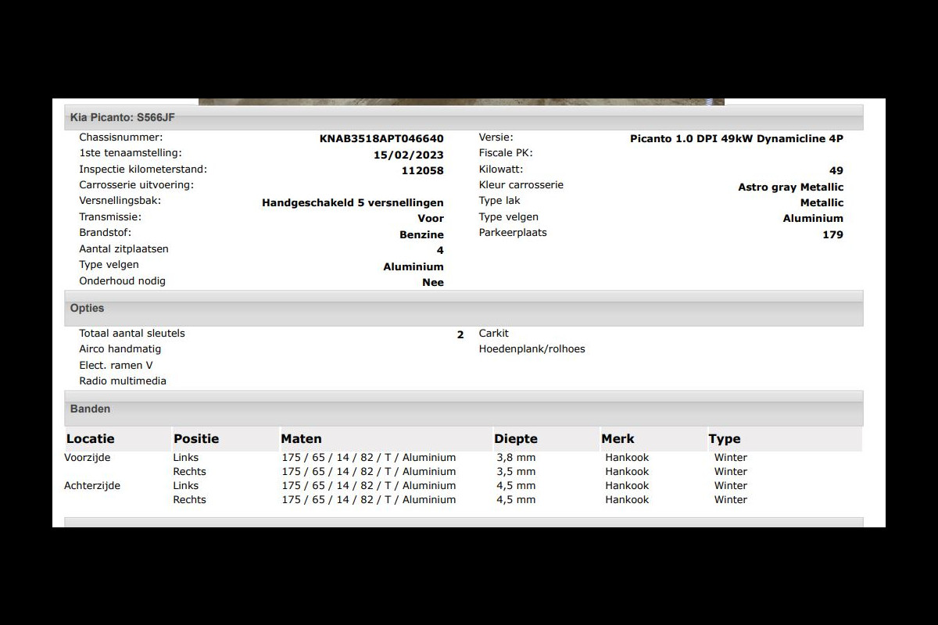Click the Carkit option
938x625 pixels.
coord(493,334)
